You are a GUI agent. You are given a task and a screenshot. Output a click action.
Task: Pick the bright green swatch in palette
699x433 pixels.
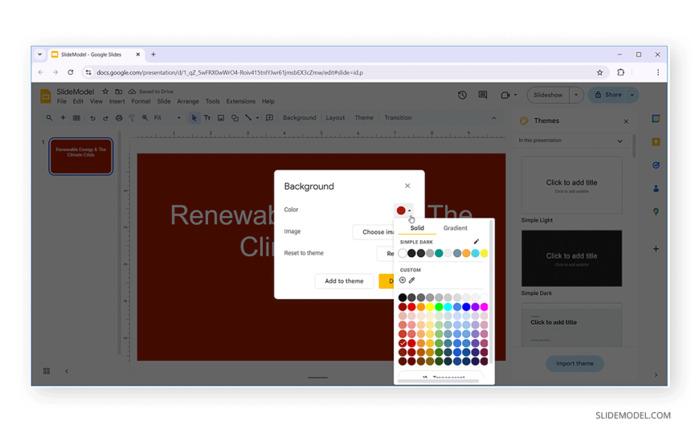[439, 307]
